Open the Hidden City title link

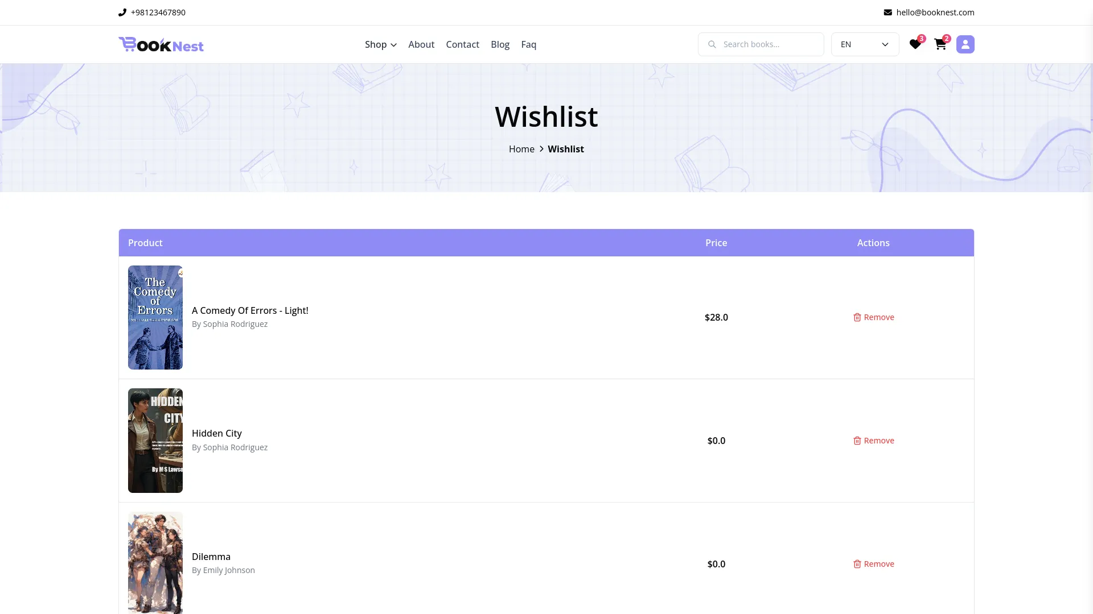pyautogui.click(x=217, y=433)
